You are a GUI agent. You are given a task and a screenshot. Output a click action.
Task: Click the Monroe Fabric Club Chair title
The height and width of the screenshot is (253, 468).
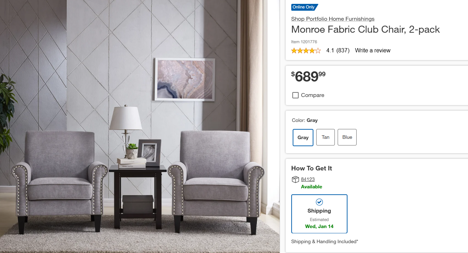click(x=365, y=30)
